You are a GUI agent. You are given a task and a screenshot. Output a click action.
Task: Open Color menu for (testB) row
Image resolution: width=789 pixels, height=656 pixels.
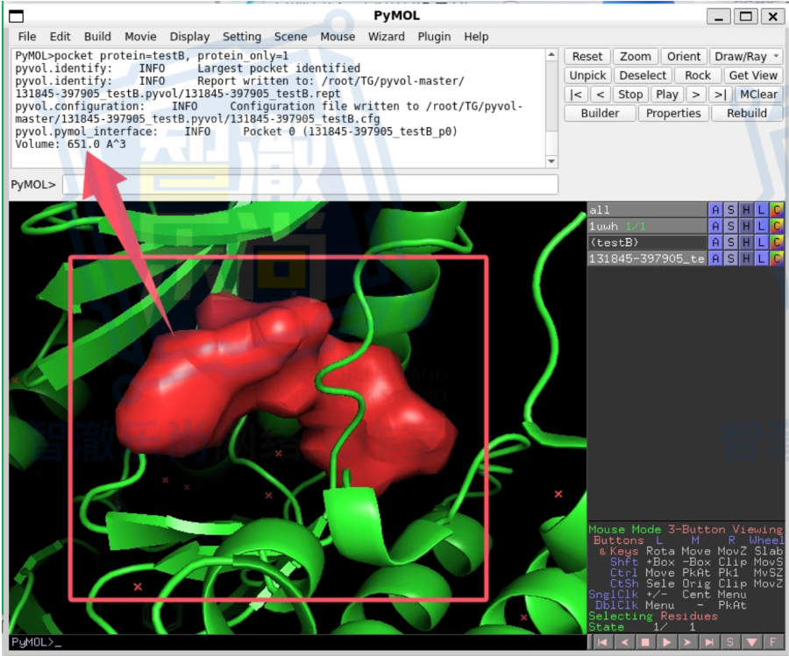pyautogui.click(x=777, y=243)
